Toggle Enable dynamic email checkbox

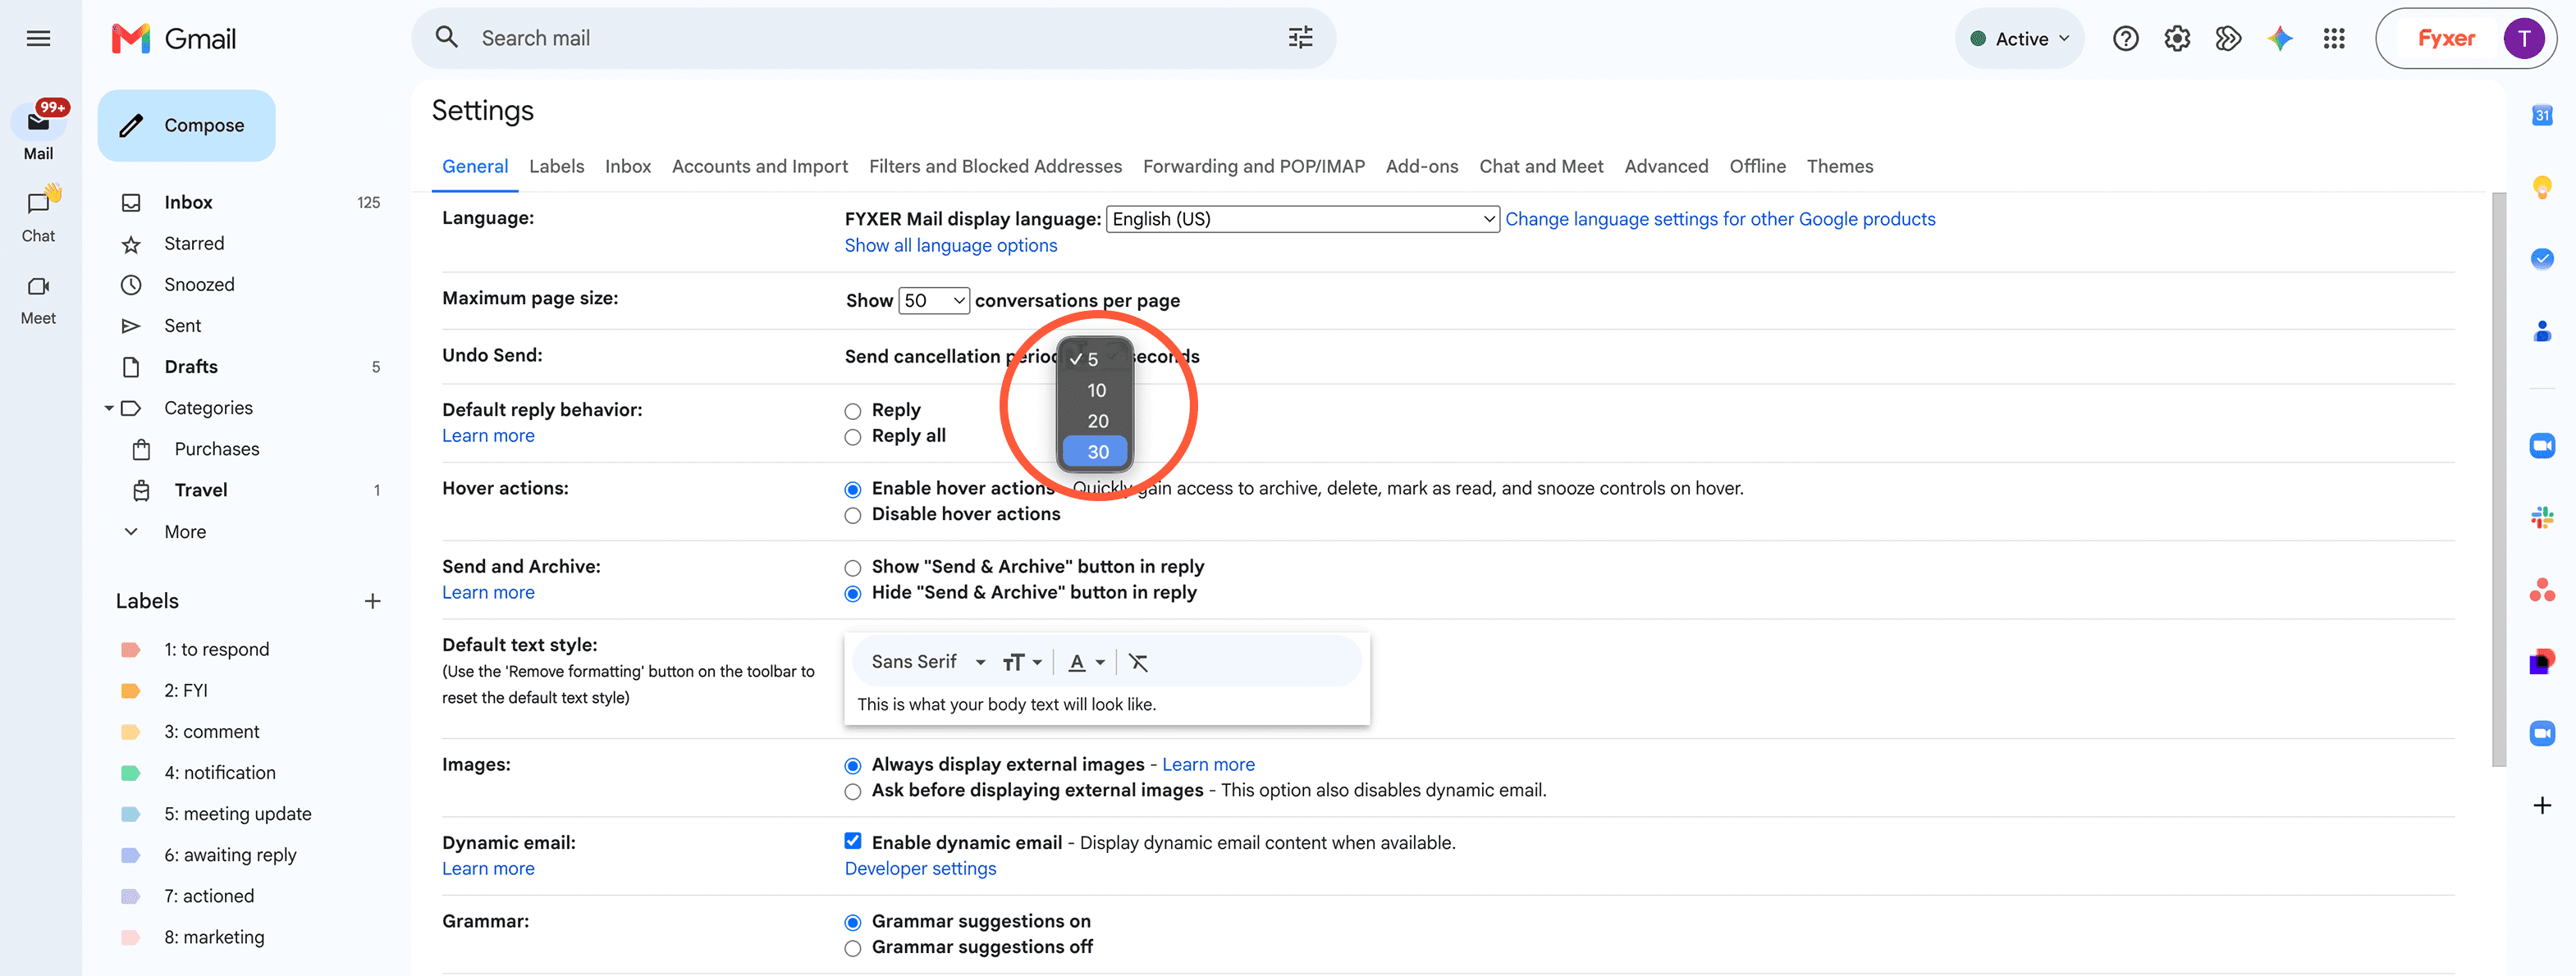pyautogui.click(x=852, y=841)
